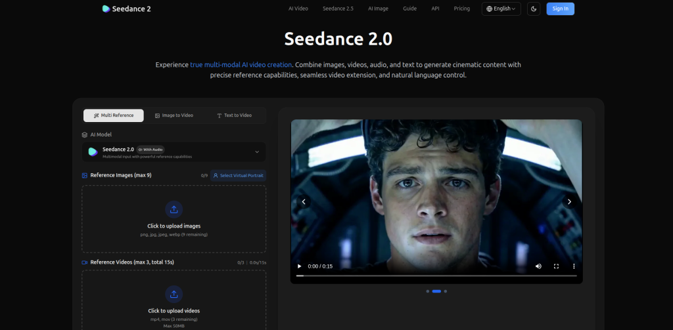Open AI Image nav item

coord(378,9)
